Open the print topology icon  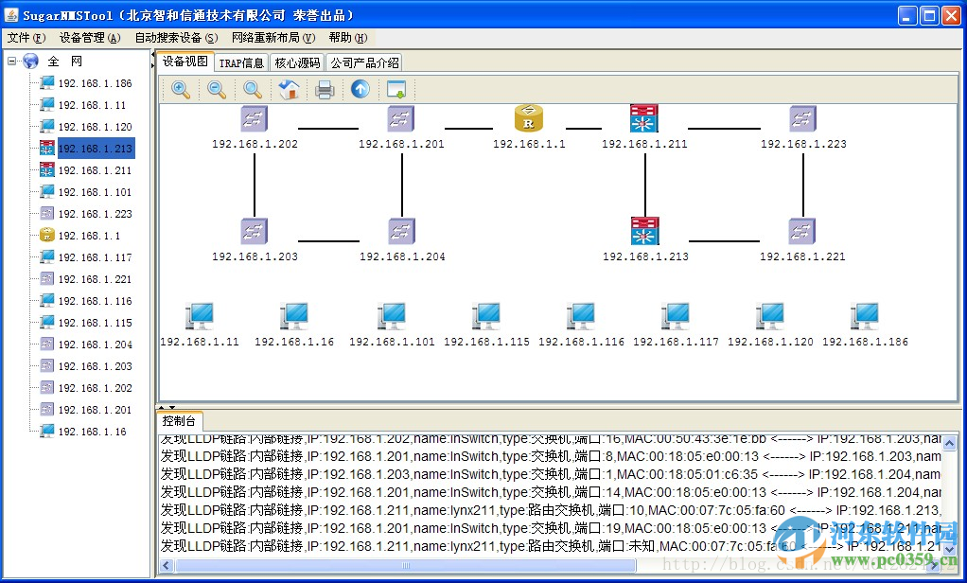325,89
